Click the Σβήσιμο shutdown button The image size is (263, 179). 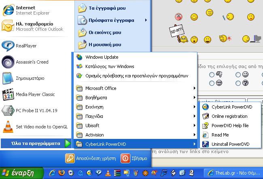[134, 158]
